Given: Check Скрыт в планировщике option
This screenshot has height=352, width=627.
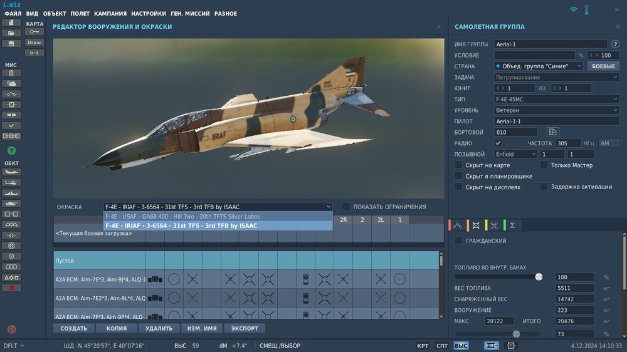Looking at the screenshot, I should pos(459,176).
